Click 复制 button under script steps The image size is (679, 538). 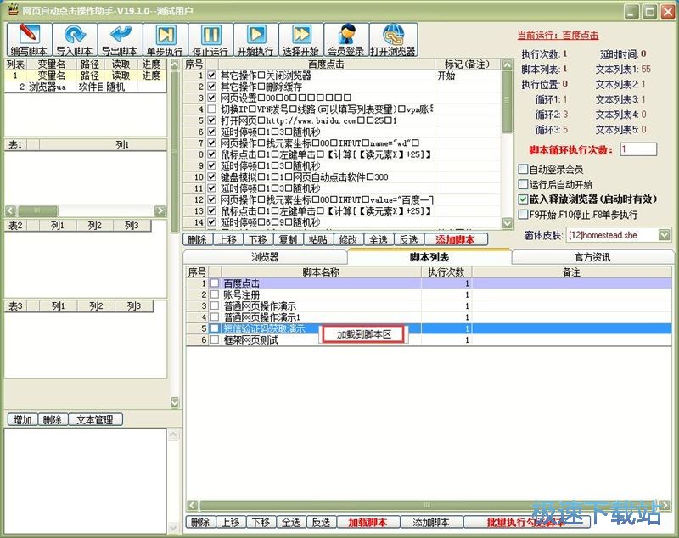(288, 239)
